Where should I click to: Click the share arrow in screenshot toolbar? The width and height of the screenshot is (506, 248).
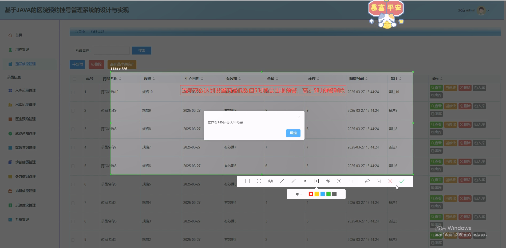click(367, 181)
